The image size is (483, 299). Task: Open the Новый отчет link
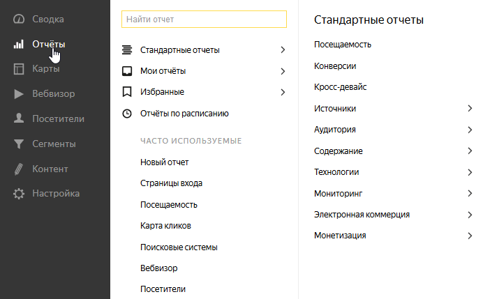coord(164,162)
